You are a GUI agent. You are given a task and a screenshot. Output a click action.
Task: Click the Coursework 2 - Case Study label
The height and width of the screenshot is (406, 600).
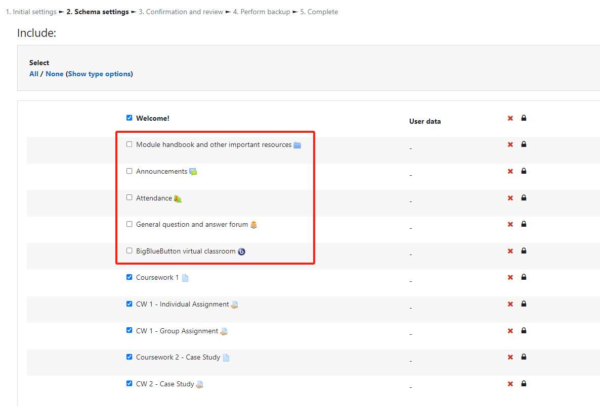tap(178, 357)
